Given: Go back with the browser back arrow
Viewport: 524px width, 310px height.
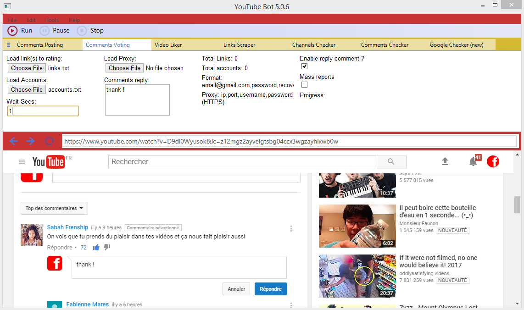Looking at the screenshot, I should pyautogui.click(x=14, y=141).
